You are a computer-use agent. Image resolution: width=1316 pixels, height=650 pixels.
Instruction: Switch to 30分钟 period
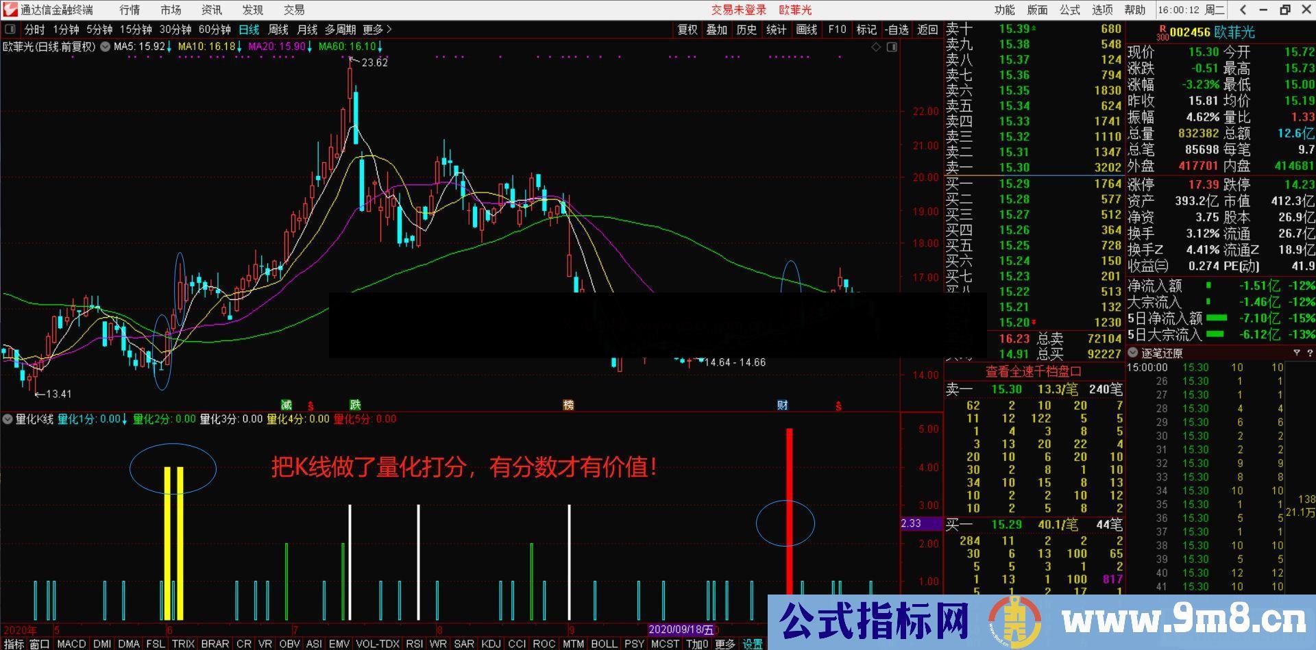pos(175,29)
